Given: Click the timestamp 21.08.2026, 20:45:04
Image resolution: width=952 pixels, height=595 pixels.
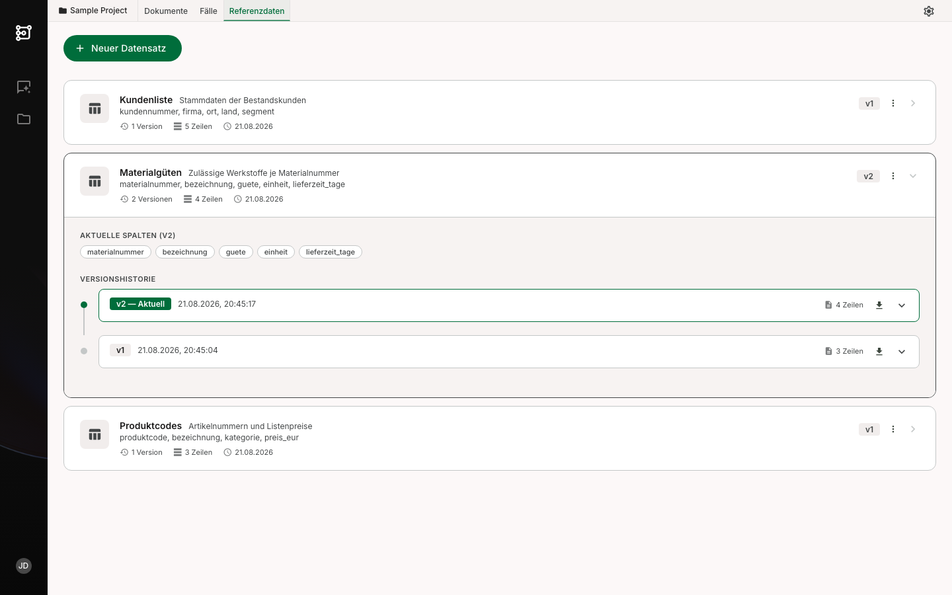Looking at the screenshot, I should [x=178, y=350].
